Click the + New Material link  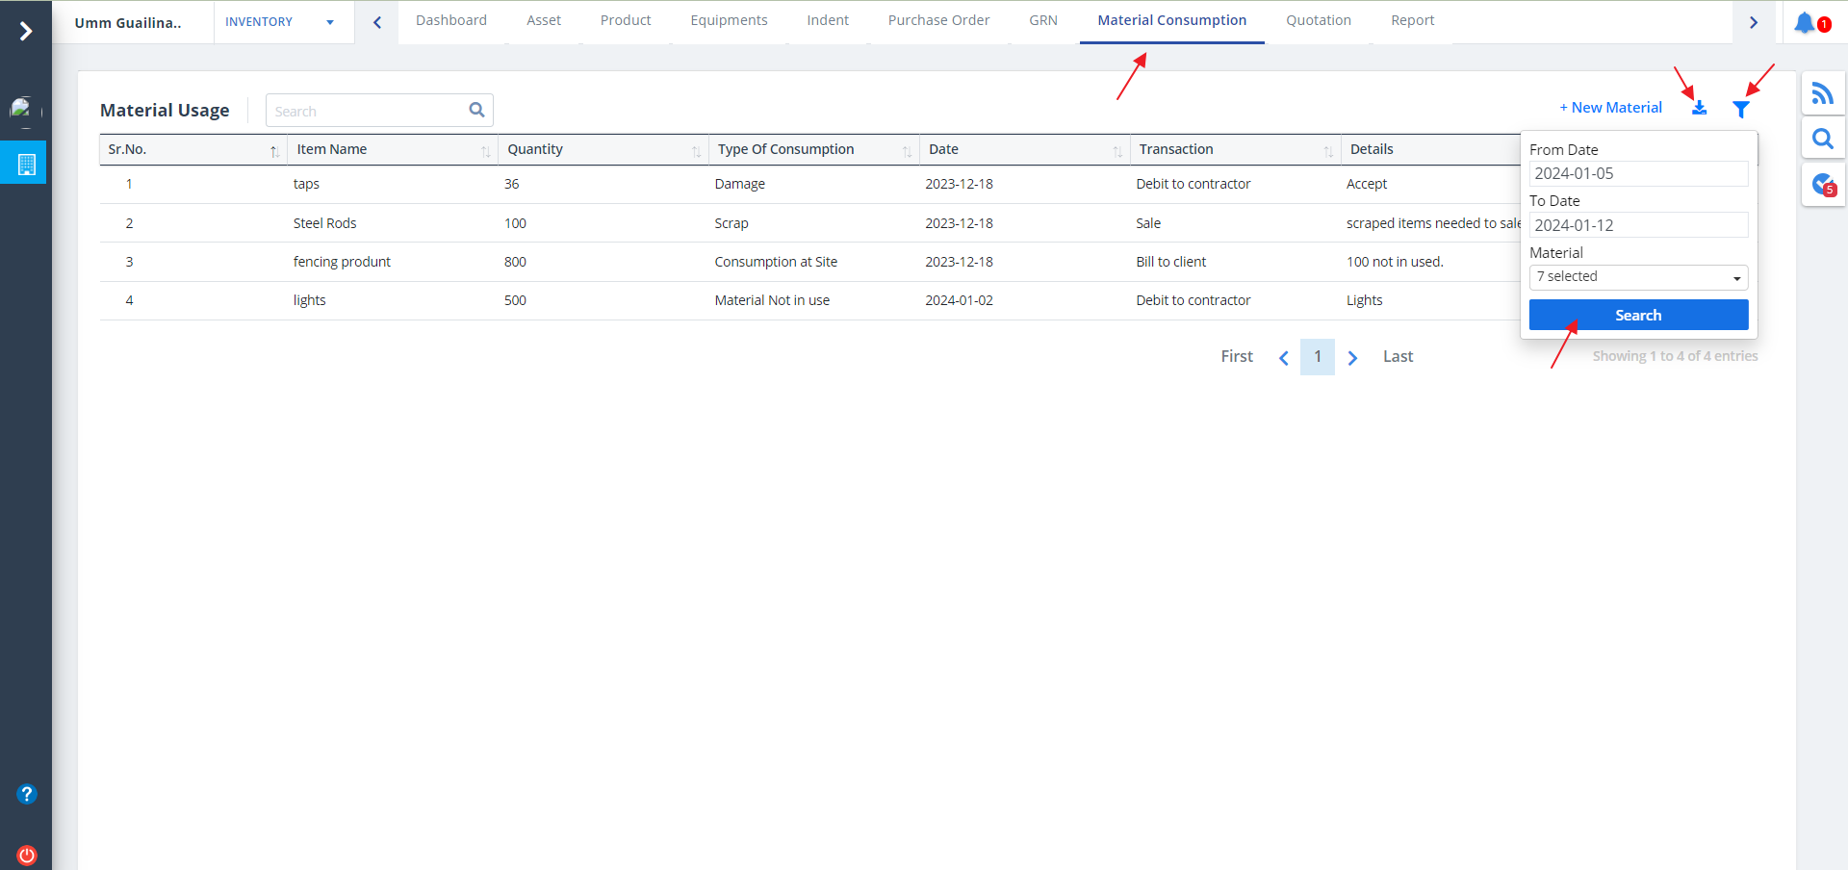1610,108
